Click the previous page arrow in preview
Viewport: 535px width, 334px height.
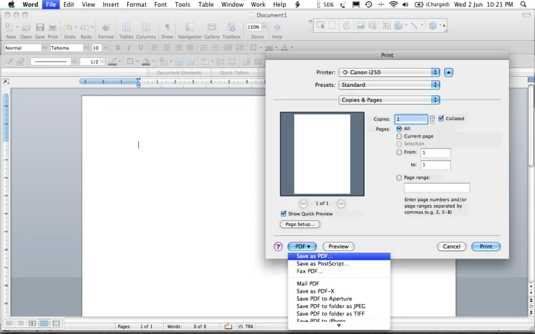[x=303, y=204]
